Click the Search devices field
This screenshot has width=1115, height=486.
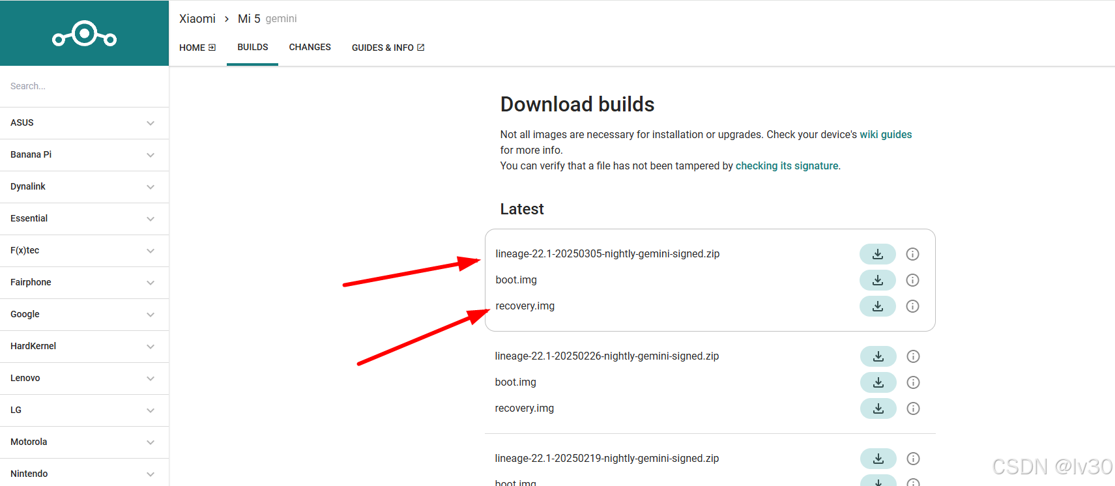pos(85,86)
